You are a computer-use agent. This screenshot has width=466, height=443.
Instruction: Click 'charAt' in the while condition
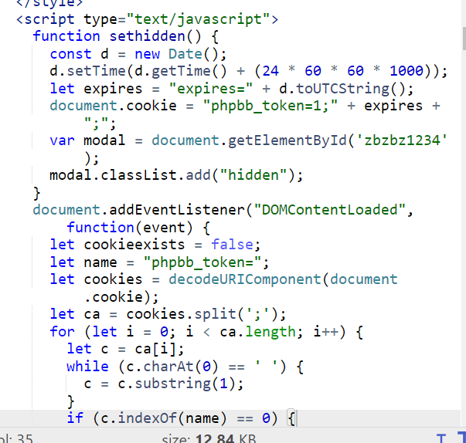coord(168,367)
